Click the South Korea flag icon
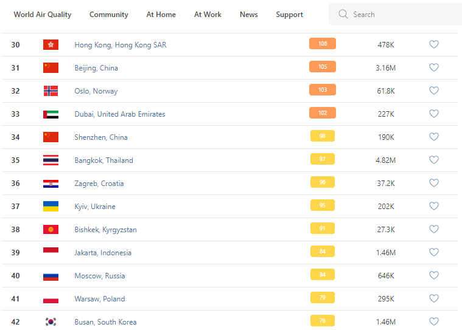Image resolution: width=462 pixels, height=330 pixels. pos(51,321)
